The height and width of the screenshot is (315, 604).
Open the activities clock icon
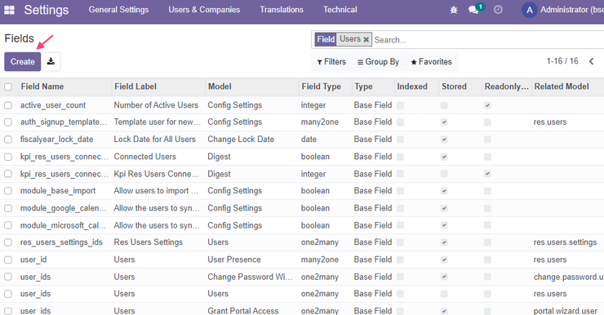(498, 10)
